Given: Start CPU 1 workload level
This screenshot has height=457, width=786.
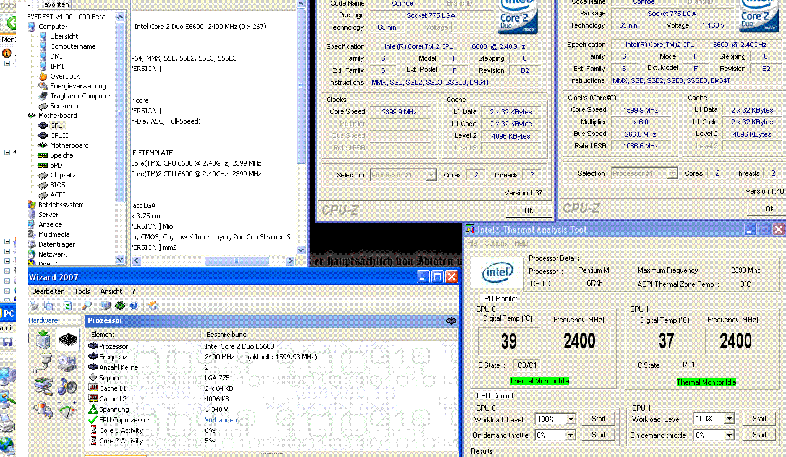Looking at the screenshot, I should coord(759,419).
